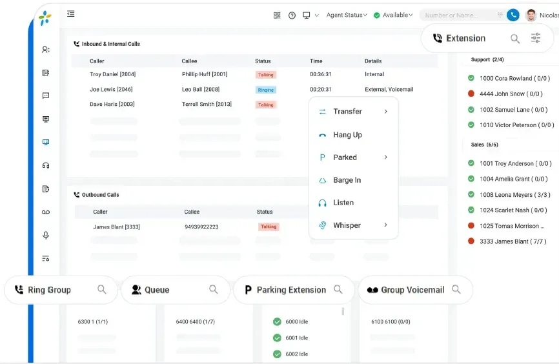The height and width of the screenshot is (364, 559).
Task: Select the Troy Daniel [2004] call row
Action: pyautogui.click(x=254, y=74)
